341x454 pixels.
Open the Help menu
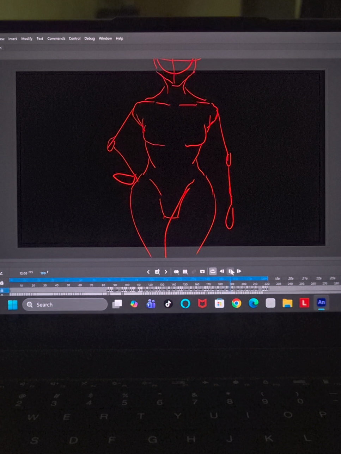[120, 39]
